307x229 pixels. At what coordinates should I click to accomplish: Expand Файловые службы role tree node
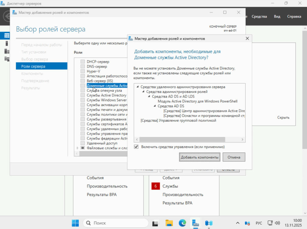point(78,148)
